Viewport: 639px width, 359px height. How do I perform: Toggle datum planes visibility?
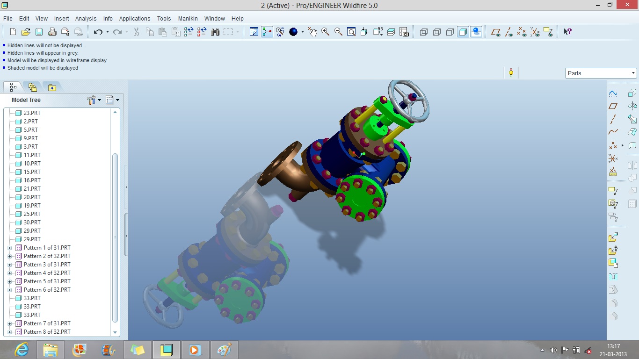496,32
